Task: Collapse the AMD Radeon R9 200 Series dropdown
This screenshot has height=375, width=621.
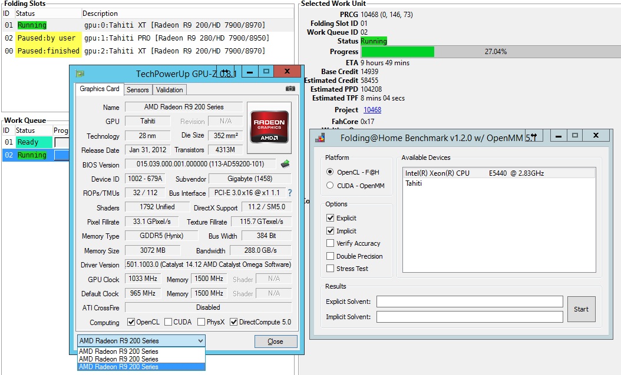Action: (x=201, y=341)
